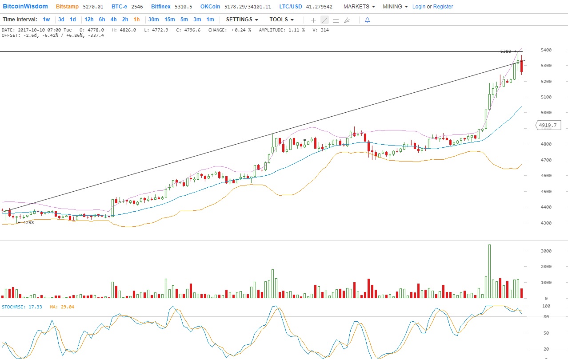The image size is (568, 359).
Task: Expand the MINING menu
Action: tap(395, 7)
